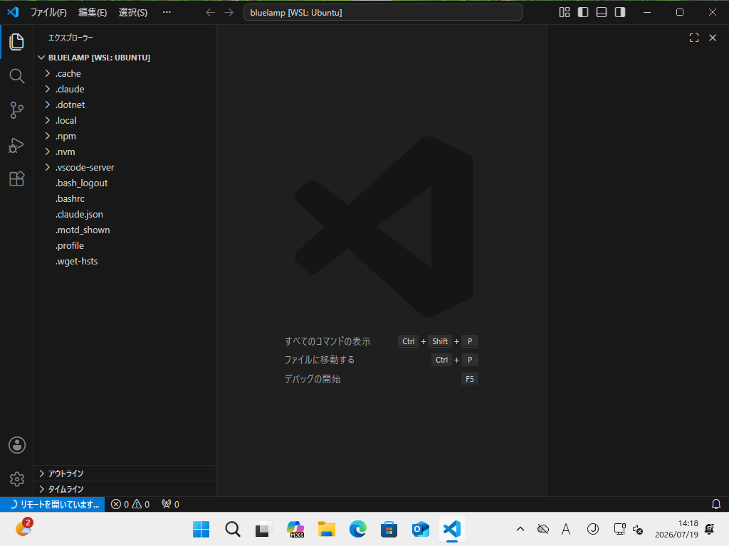Open notifications bell in status bar
The image size is (729, 546).
(x=716, y=504)
